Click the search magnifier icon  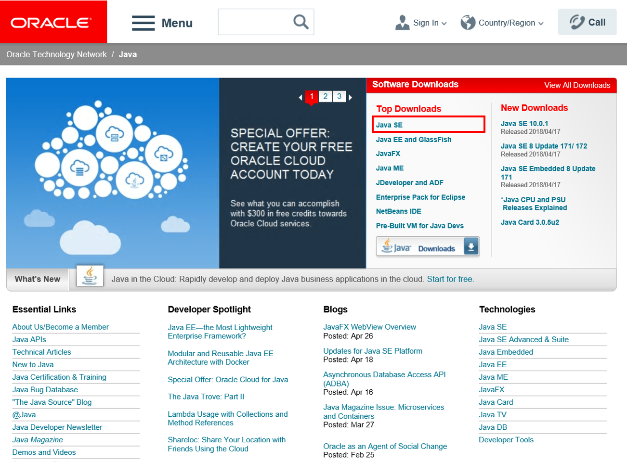tap(300, 22)
